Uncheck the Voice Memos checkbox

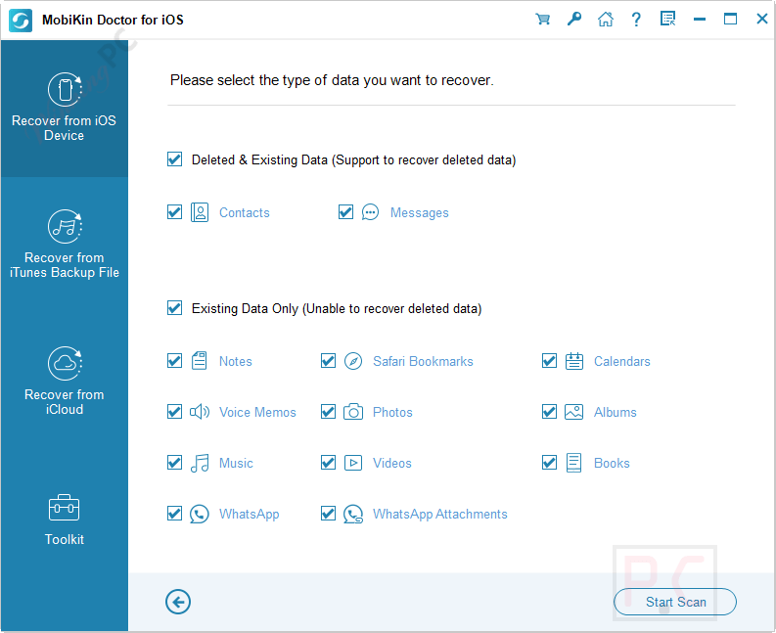click(175, 412)
